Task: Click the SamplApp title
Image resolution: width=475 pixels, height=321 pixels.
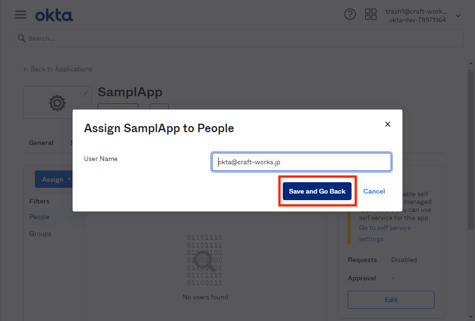Action: pos(130,92)
